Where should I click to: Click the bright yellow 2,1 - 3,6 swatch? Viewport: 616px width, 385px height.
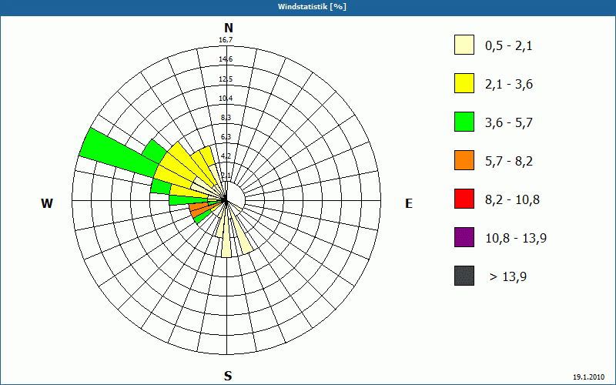464,83
